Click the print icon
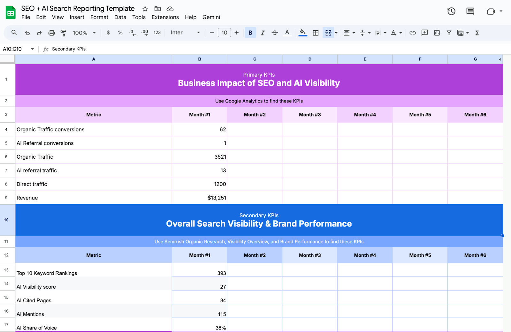The width and height of the screenshot is (511, 332). (51, 33)
